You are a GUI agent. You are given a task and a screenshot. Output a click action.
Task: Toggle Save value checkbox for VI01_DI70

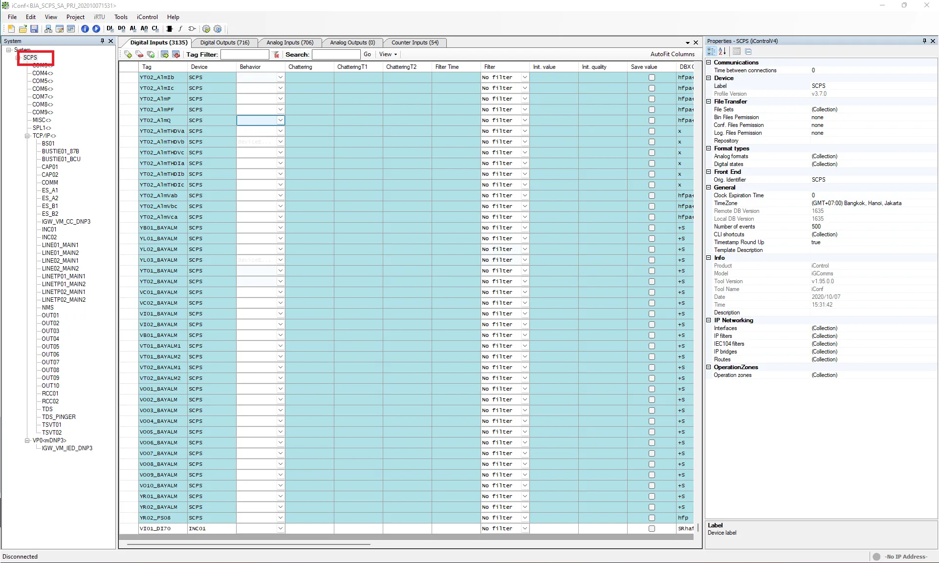click(652, 528)
